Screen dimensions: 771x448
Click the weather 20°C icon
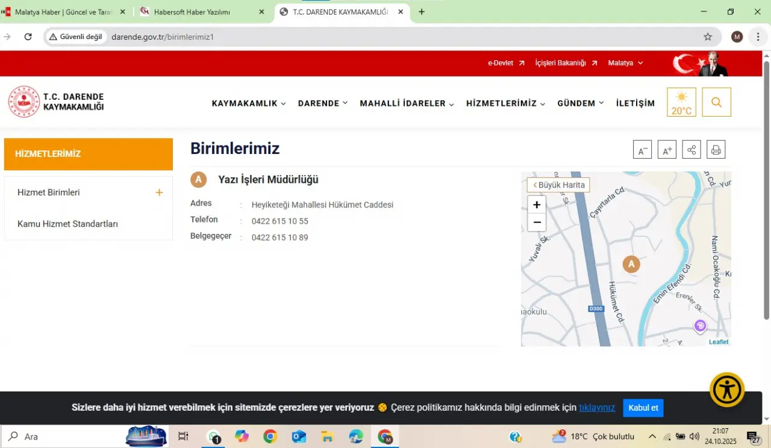click(x=681, y=102)
